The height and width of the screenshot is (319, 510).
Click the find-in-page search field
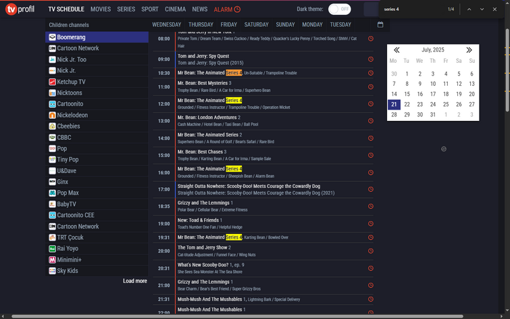[x=413, y=9]
